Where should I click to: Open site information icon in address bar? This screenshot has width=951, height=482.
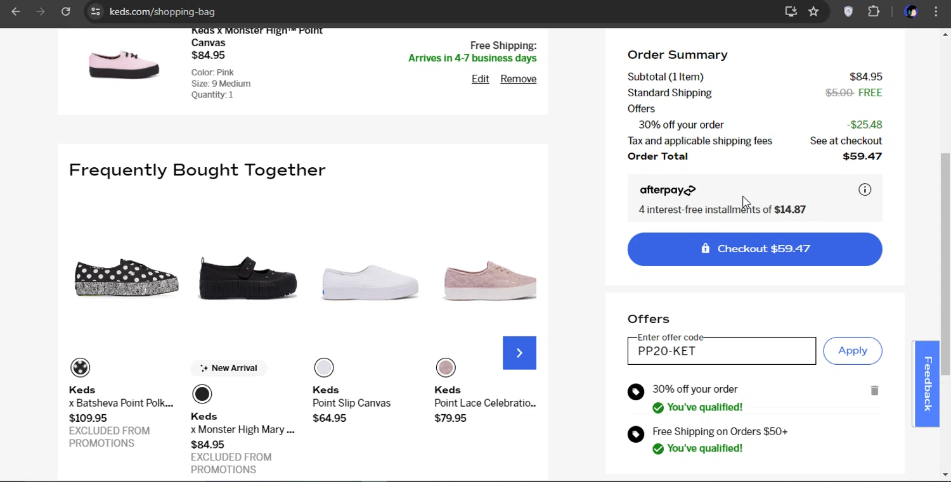tap(95, 11)
